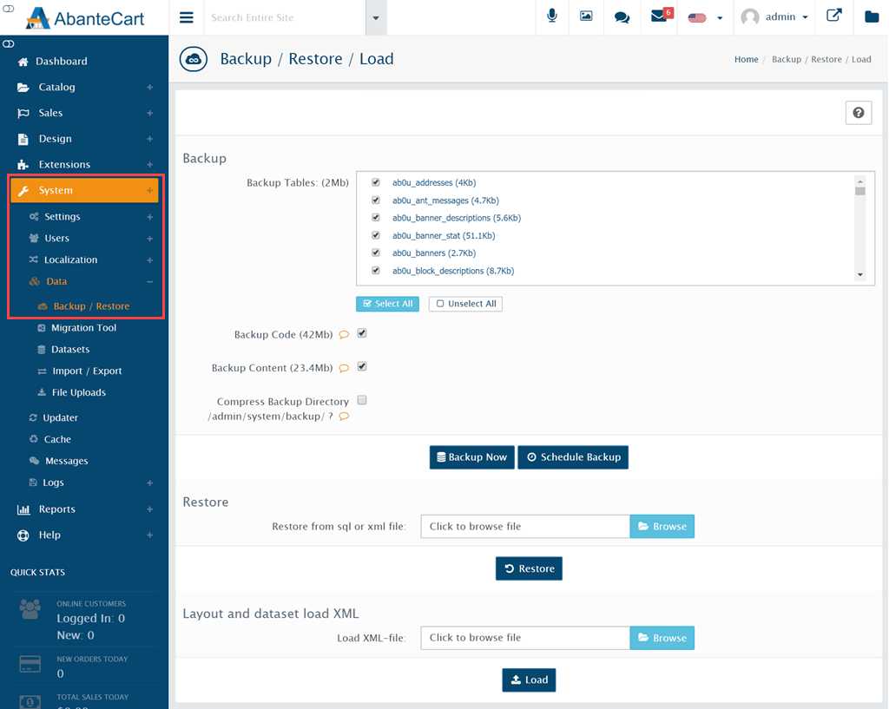Click the Load XML-file browse field

(525, 638)
